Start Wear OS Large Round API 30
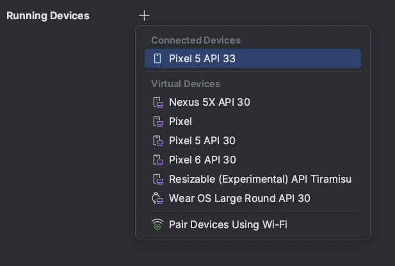 (239, 198)
